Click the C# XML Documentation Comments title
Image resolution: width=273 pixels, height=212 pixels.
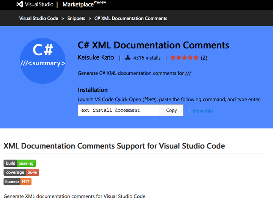point(154,45)
